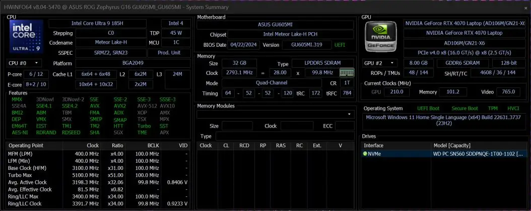
Task: Click the E-core count 8+2 / 10
Action: [x=36, y=84]
